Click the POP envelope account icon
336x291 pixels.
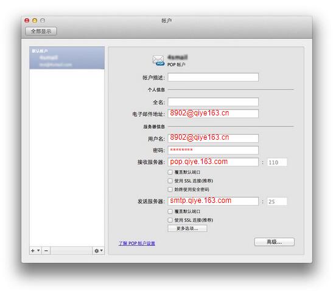[x=158, y=60]
